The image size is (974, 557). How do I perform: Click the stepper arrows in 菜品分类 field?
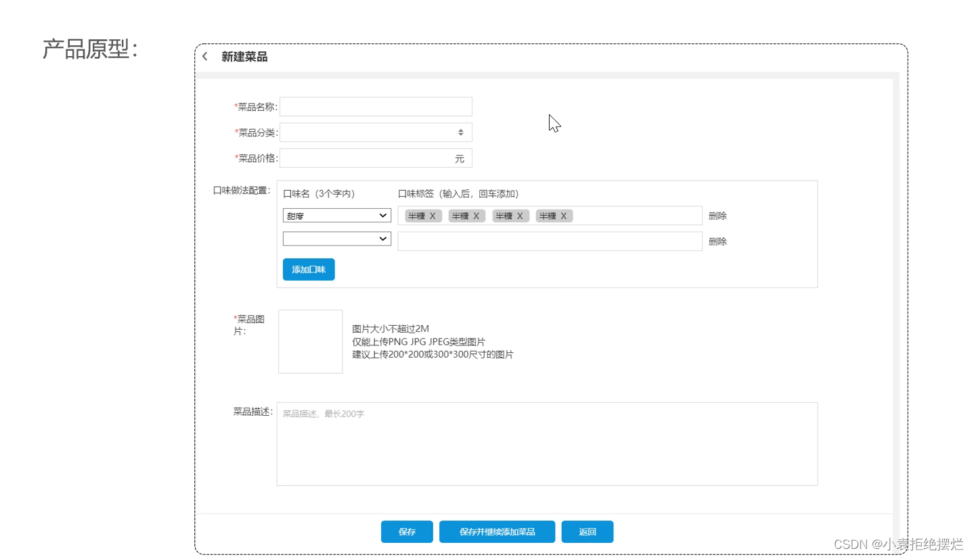coord(462,132)
